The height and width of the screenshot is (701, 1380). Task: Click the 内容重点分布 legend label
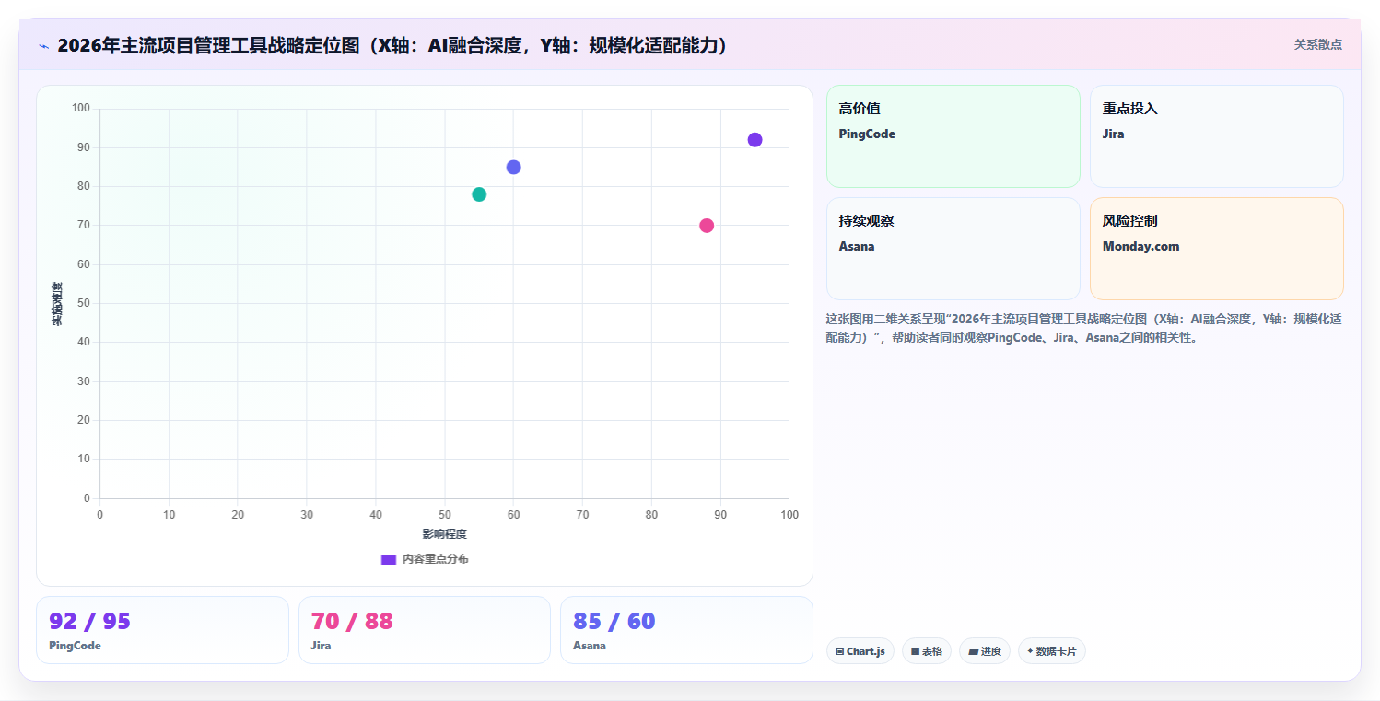435,559
